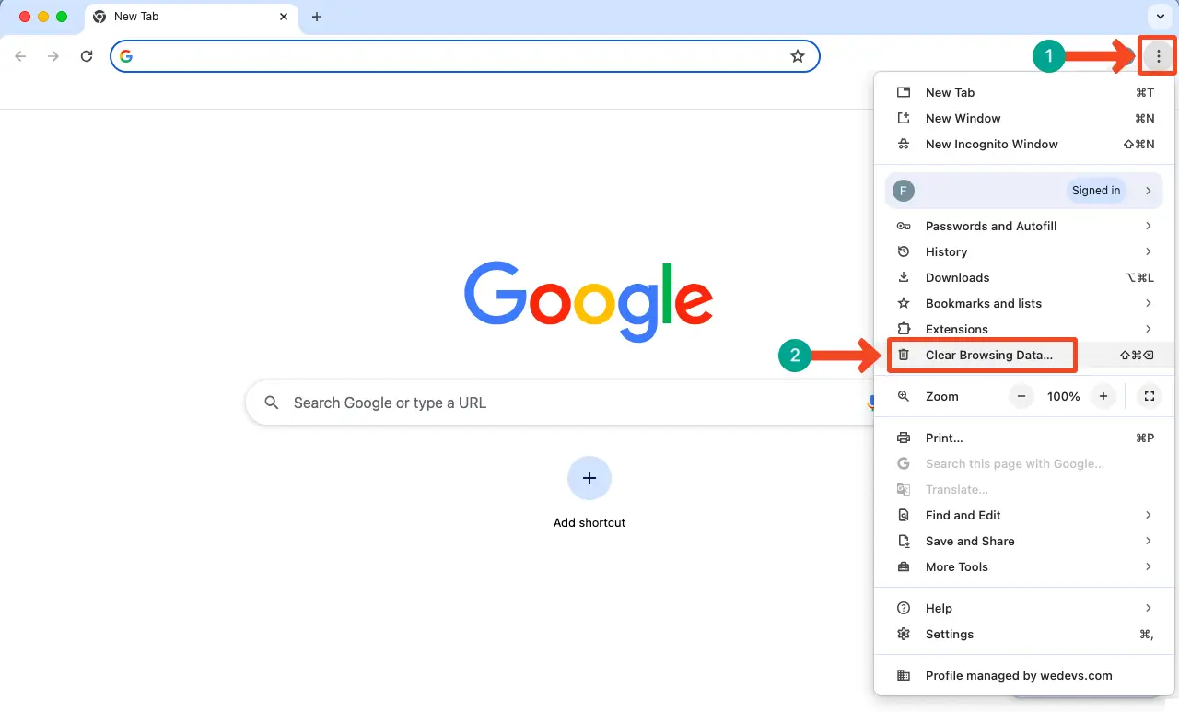Click the New Window icon
Viewport: 1179px width, 712px height.
click(x=904, y=118)
